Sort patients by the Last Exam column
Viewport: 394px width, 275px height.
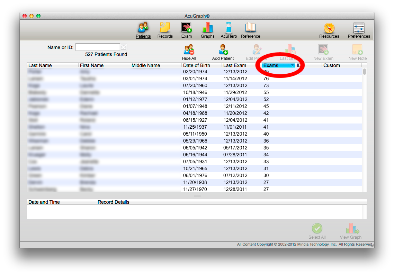[241, 65]
